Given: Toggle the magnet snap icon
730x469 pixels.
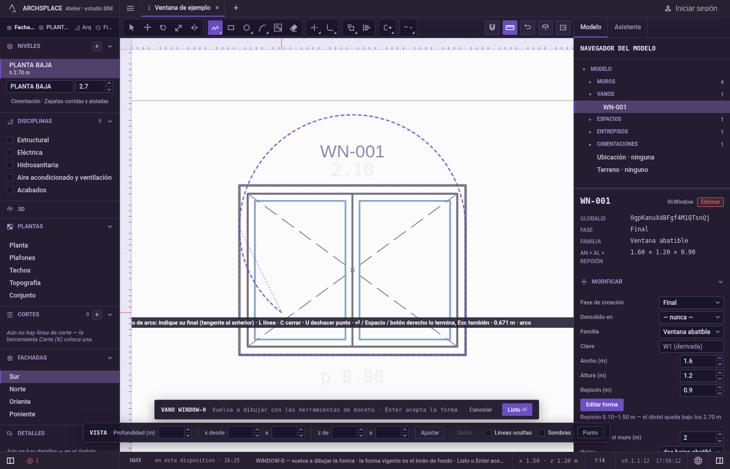Looking at the screenshot, I should pyautogui.click(x=492, y=28).
